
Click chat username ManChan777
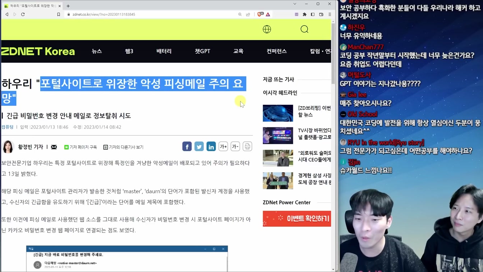coord(365,47)
